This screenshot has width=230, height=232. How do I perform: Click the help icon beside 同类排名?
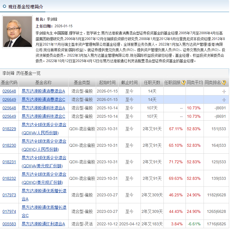(x=224, y=83)
